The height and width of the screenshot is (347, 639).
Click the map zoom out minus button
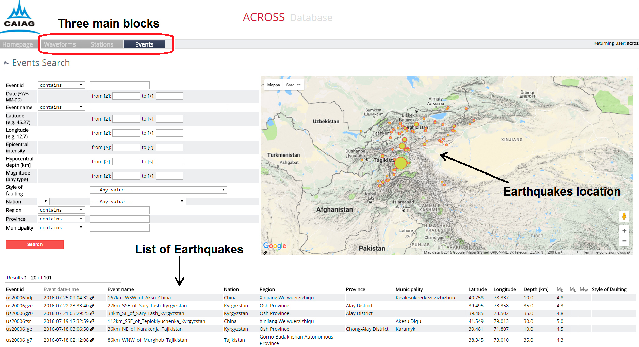point(624,241)
